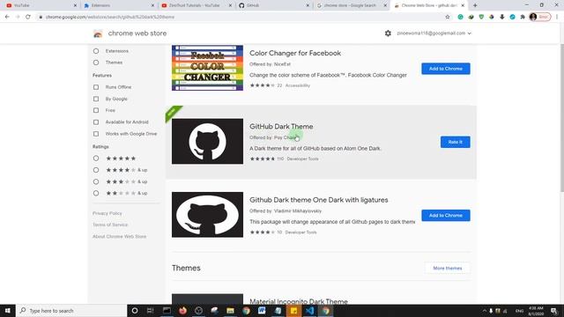Select the Extensions radio filter
Image resolution: width=564 pixels, height=317 pixels.
click(x=96, y=51)
